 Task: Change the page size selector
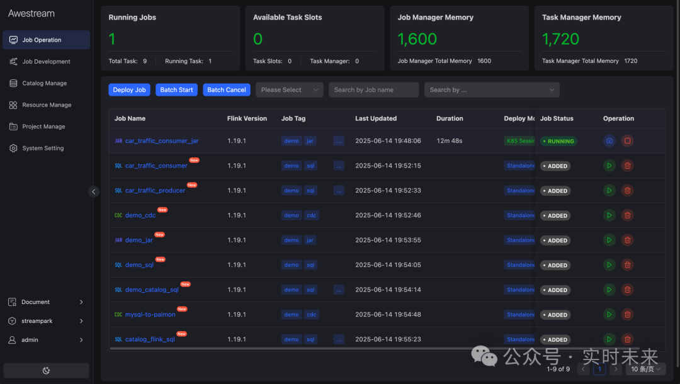click(645, 370)
